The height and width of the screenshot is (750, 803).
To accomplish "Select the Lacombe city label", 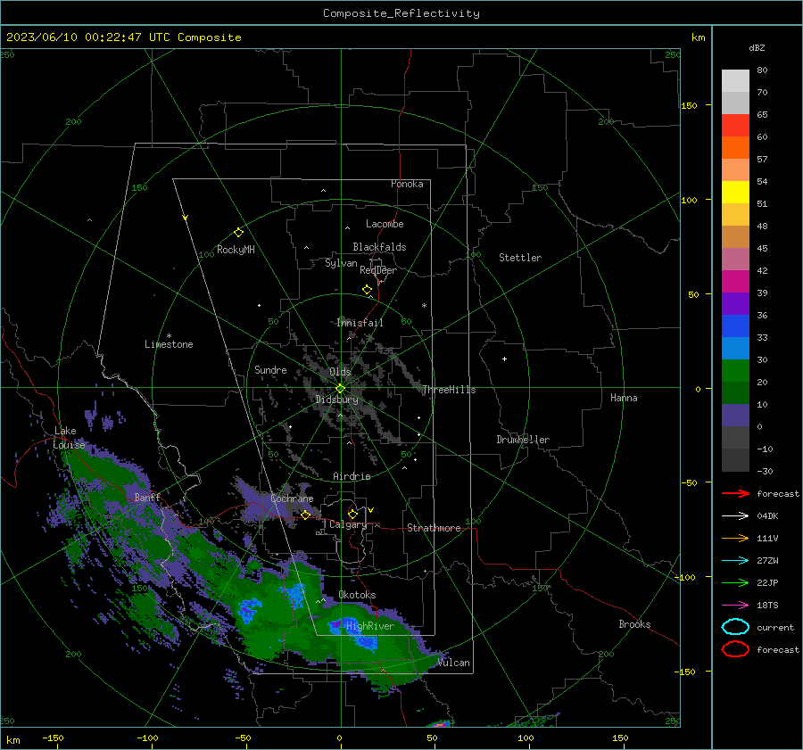I will pos(385,224).
